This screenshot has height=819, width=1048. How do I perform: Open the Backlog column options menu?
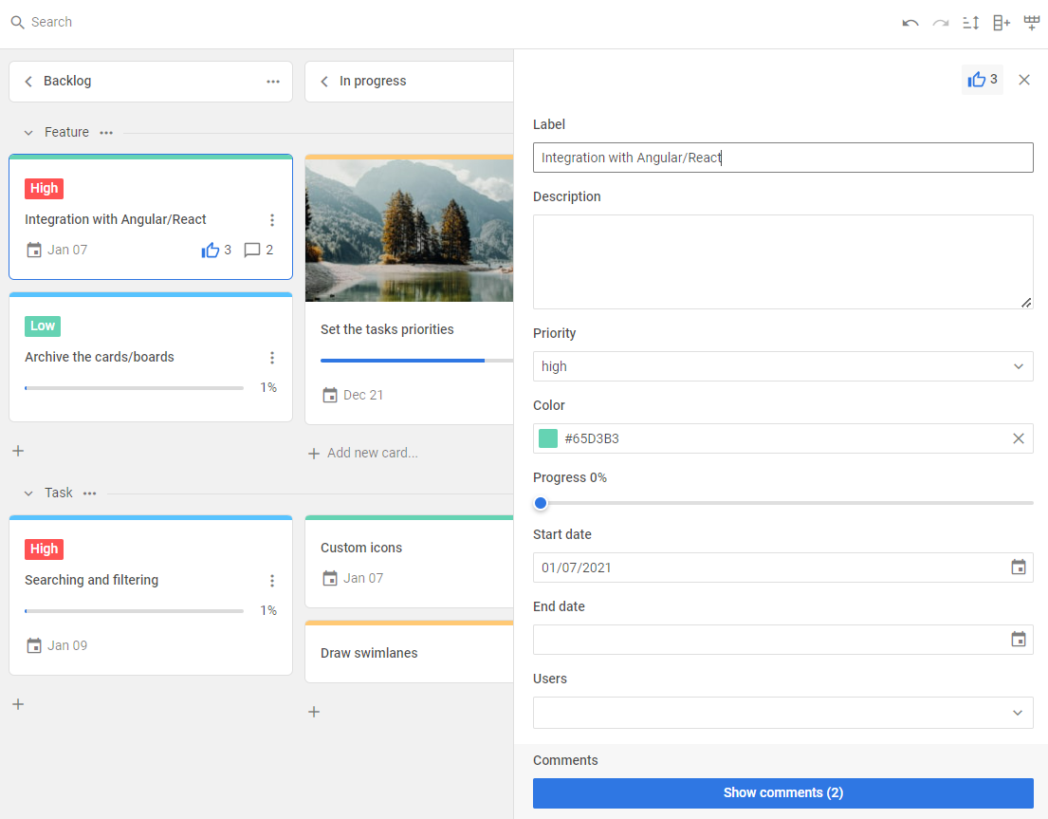(273, 82)
